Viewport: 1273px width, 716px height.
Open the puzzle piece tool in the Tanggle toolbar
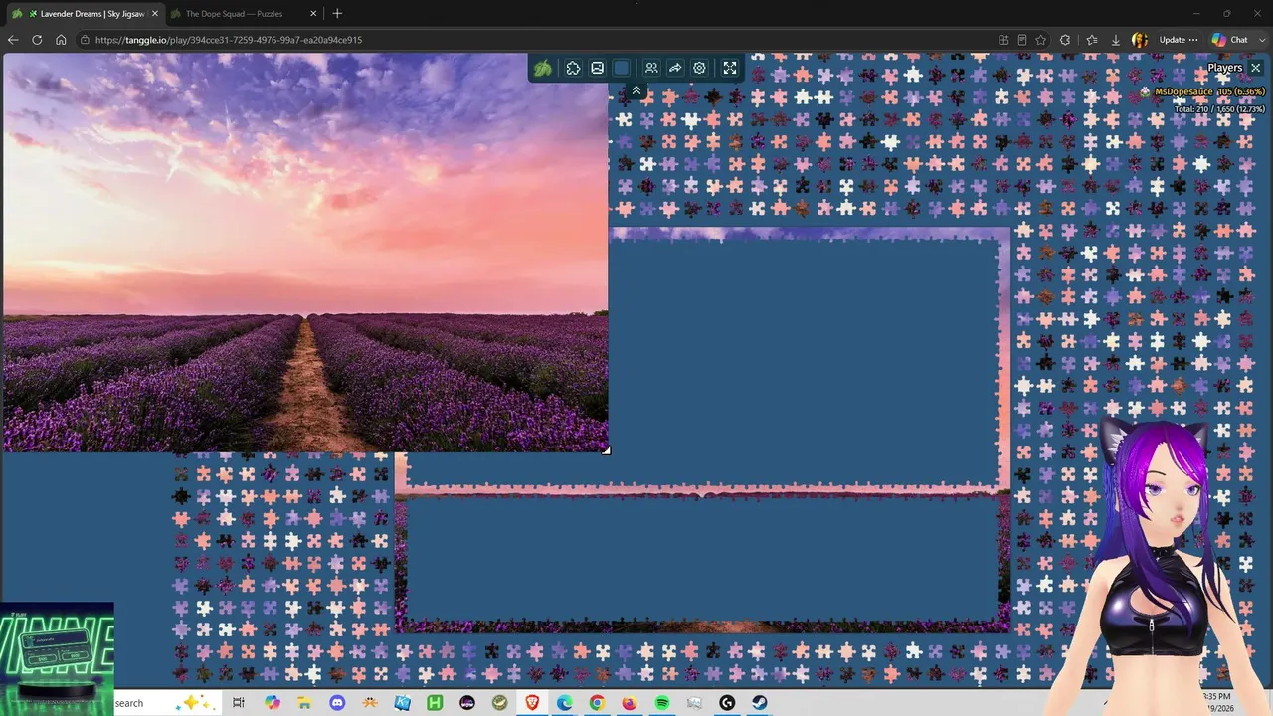tap(573, 68)
